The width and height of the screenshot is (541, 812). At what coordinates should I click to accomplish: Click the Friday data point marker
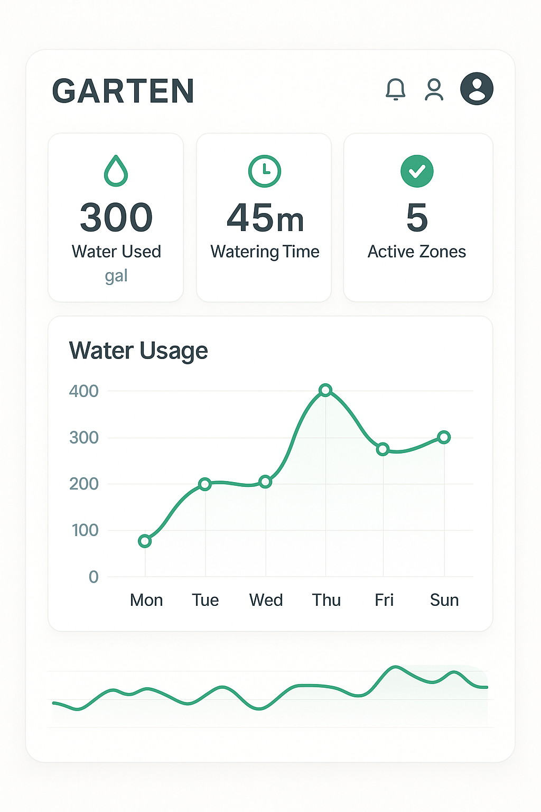(x=383, y=449)
